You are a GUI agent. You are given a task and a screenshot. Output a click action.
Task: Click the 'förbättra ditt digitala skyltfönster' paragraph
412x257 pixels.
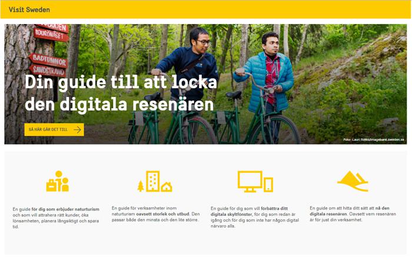pos(255,217)
